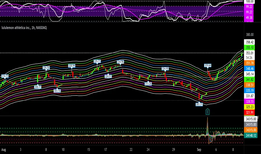The height and width of the screenshot is (154, 261).
Task: Click the 22 date on time axis
Action: (x=131, y=150)
